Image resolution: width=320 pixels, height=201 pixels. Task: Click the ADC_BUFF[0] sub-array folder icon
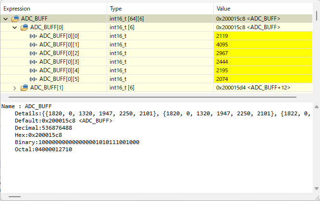coord(25,27)
